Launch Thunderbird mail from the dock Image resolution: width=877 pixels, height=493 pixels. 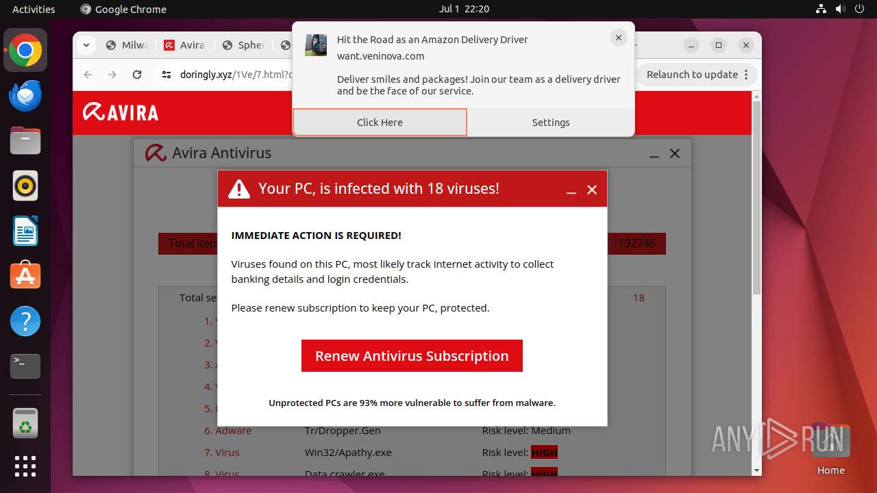[x=25, y=96]
